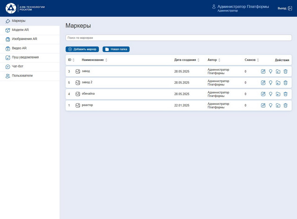
Task: Create a folder with «Новая папка»
Action: tap(116, 49)
